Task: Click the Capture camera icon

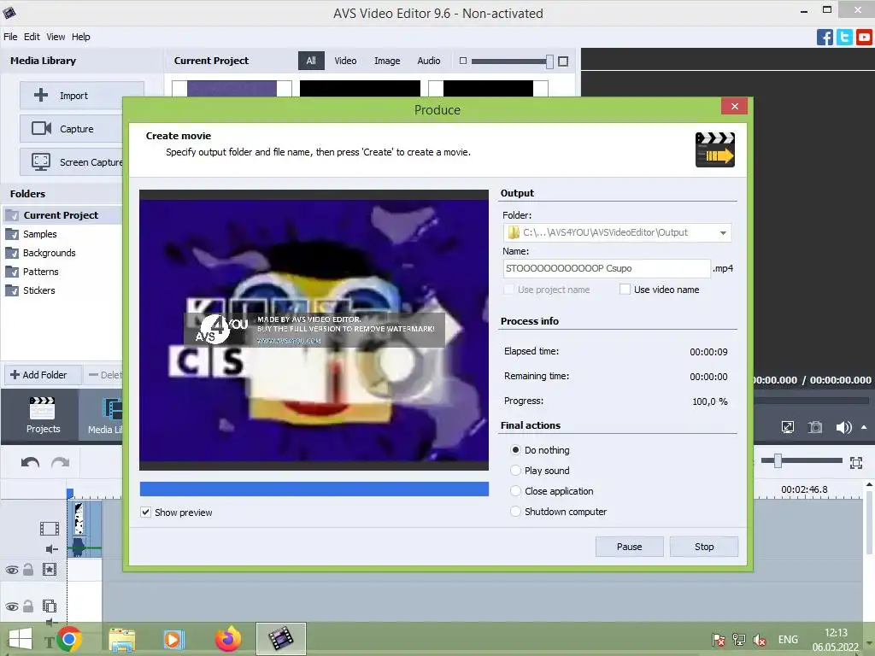Action: [41, 128]
